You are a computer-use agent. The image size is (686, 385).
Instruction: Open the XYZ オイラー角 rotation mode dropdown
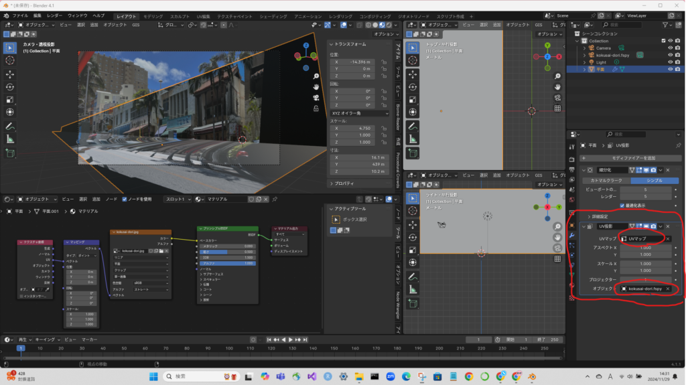coord(360,113)
